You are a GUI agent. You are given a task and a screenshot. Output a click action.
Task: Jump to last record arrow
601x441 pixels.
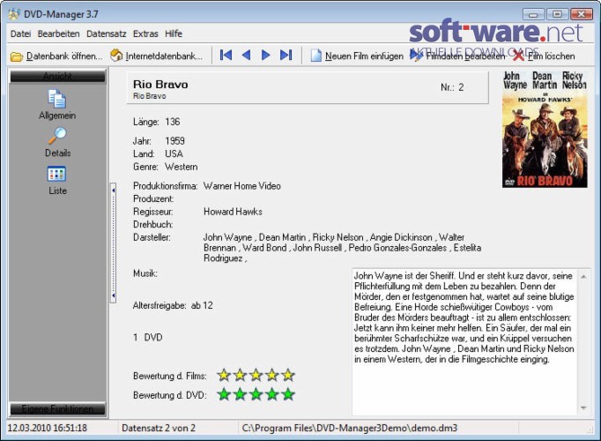pos(286,56)
